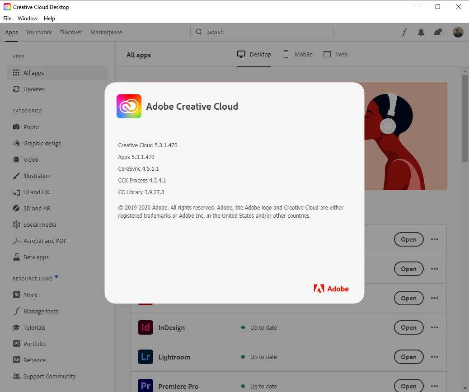Click the Creative Cloud logo in dialog

pos(129,106)
